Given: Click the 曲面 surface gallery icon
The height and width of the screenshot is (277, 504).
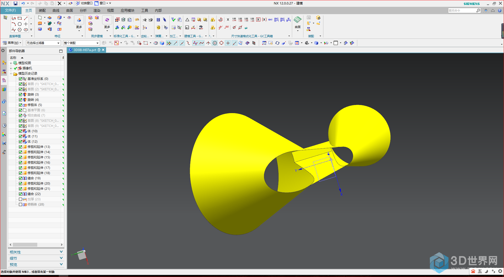Looking at the screenshot, I should pyautogui.click(x=298, y=20).
